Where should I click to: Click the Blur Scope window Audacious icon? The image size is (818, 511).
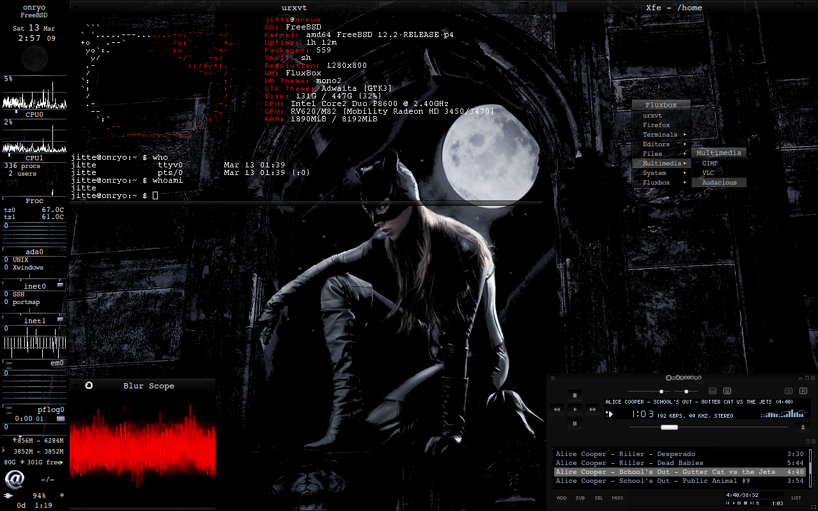point(89,385)
